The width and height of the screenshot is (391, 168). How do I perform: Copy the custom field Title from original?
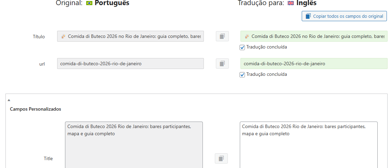coord(221,158)
